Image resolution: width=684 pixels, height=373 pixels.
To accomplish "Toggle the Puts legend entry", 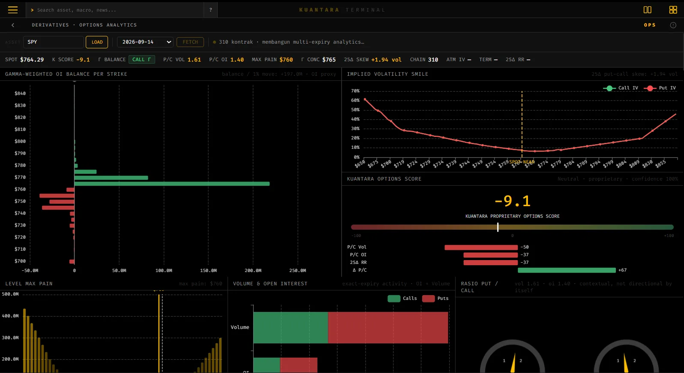I will [x=435, y=299].
